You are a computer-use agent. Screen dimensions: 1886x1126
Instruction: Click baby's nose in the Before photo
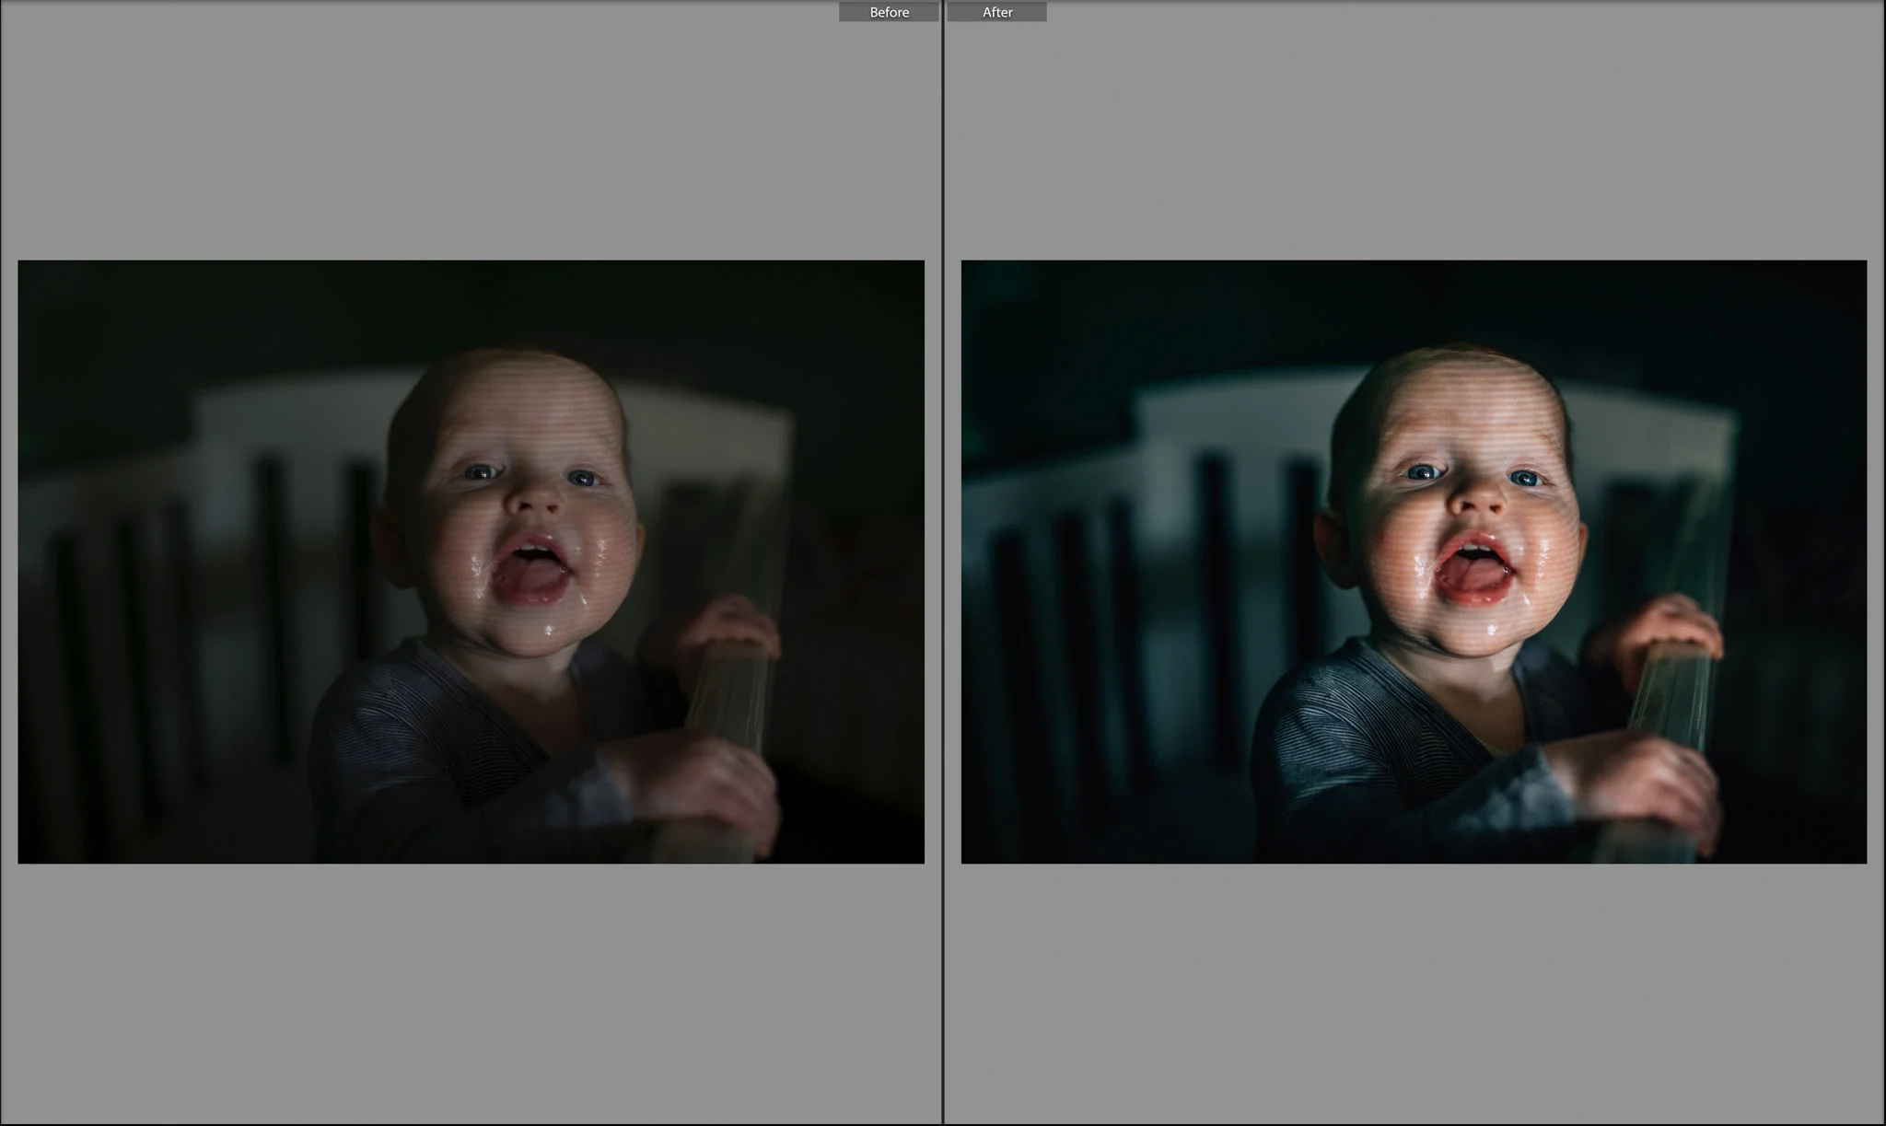(534, 502)
